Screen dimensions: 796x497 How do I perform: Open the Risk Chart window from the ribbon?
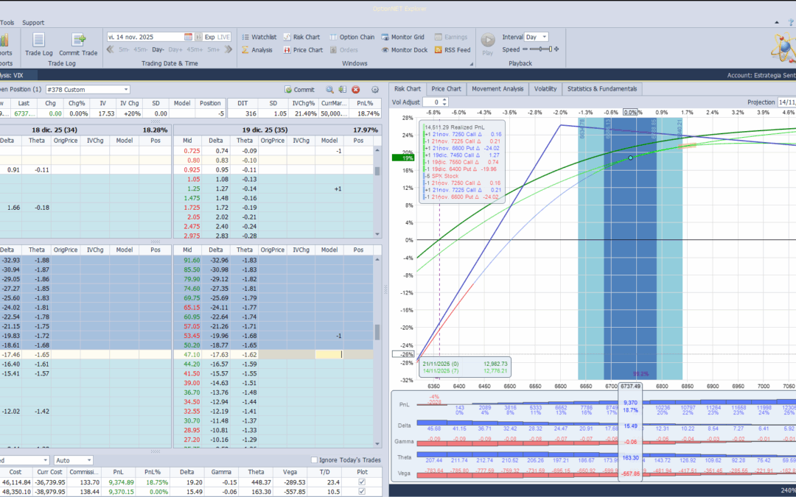301,37
